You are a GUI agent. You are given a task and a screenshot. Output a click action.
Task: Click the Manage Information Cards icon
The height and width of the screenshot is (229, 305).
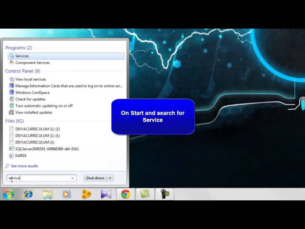pos(11,86)
